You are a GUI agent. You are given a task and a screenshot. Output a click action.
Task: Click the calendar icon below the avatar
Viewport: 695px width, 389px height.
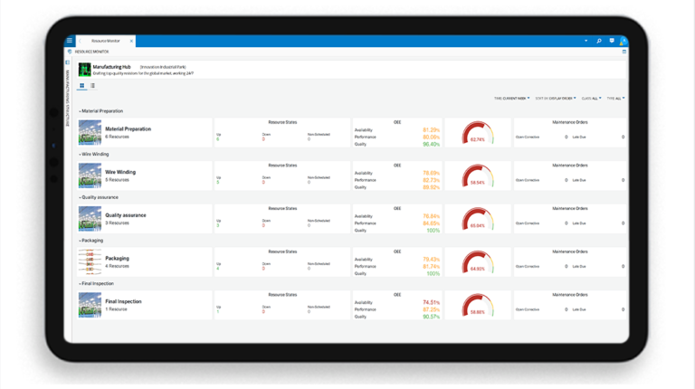(624, 52)
